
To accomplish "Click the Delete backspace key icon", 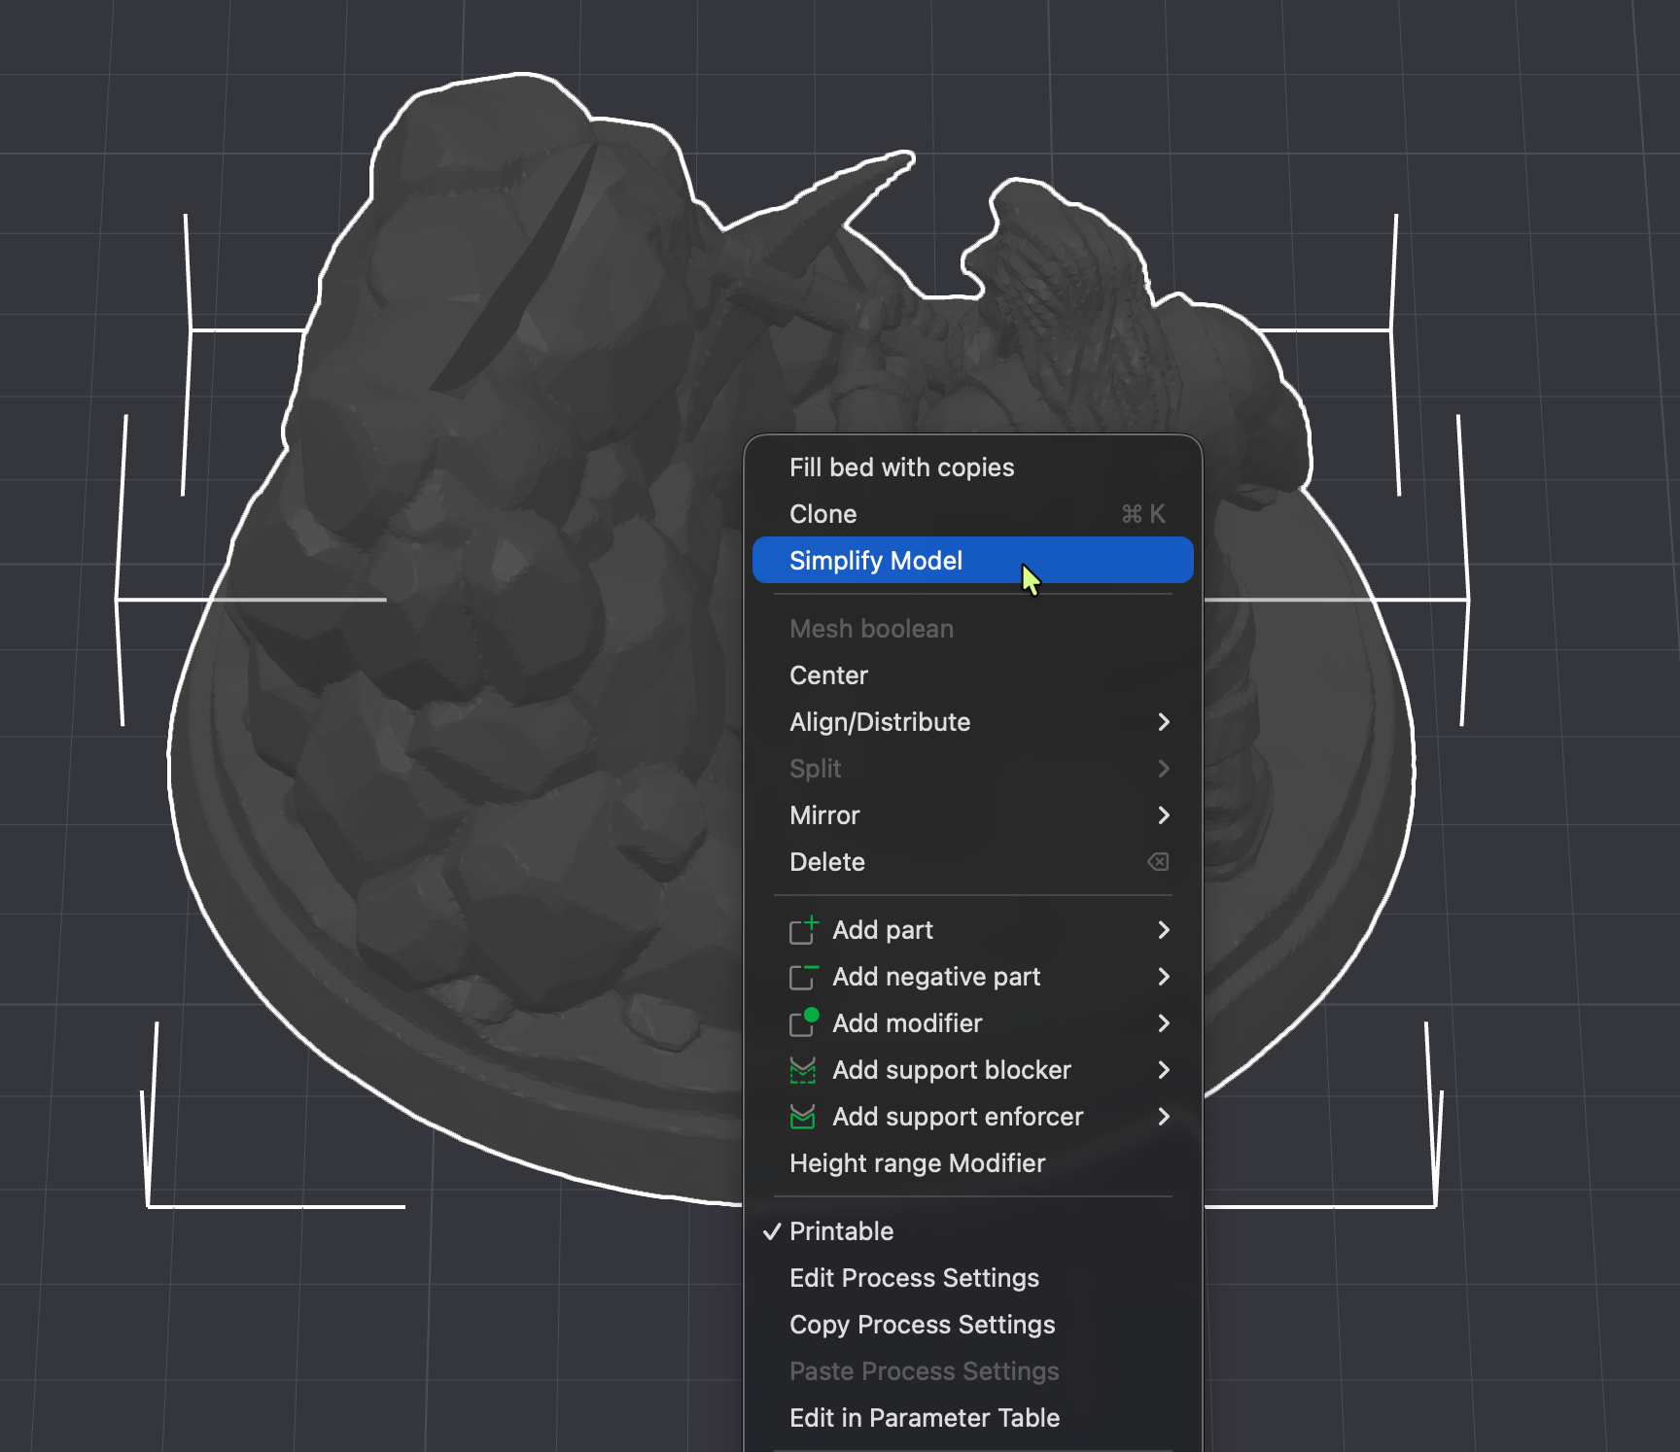I will point(1157,862).
